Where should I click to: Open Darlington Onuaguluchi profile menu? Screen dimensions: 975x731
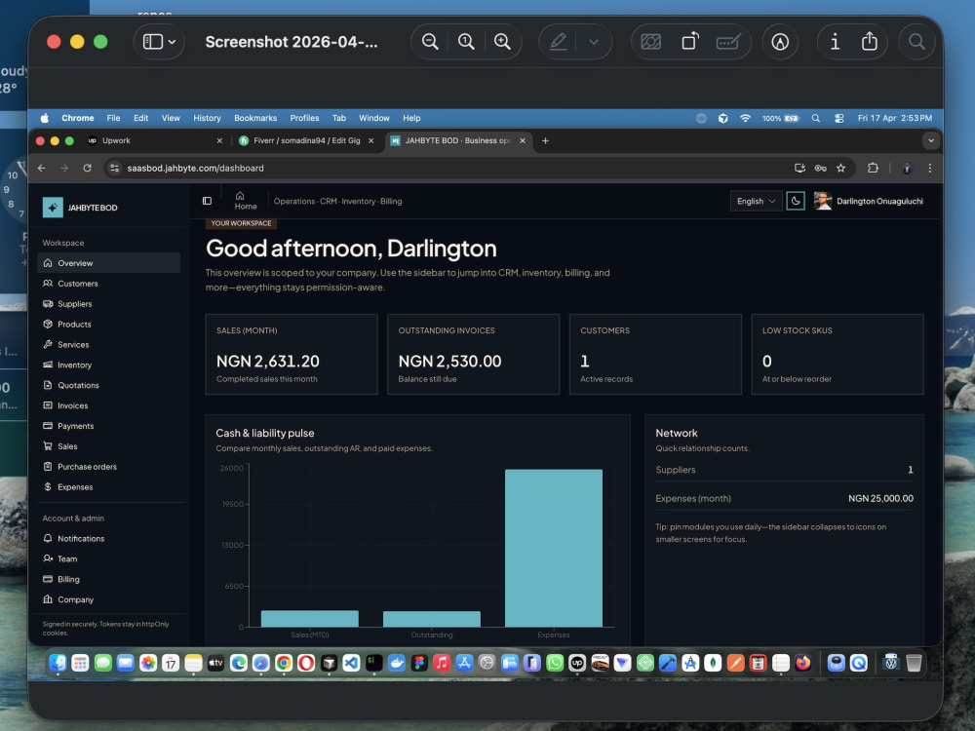[x=869, y=201]
